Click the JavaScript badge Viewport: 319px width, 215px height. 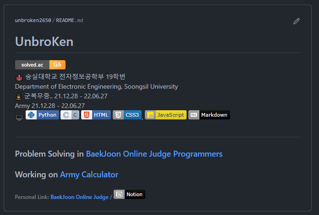pos(165,115)
